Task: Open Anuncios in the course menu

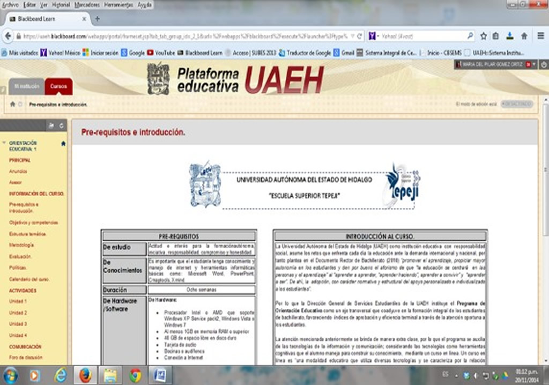Action: tap(18, 171)
